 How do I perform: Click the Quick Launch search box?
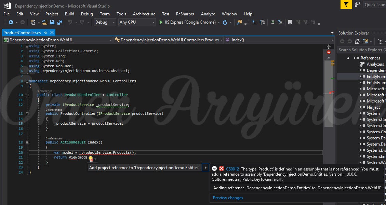tap(374, 5)
